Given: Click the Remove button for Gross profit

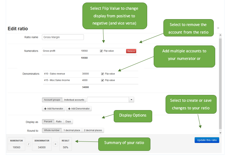Looking at the screenshot, I should pyautogui.click(x=131, y=51).
